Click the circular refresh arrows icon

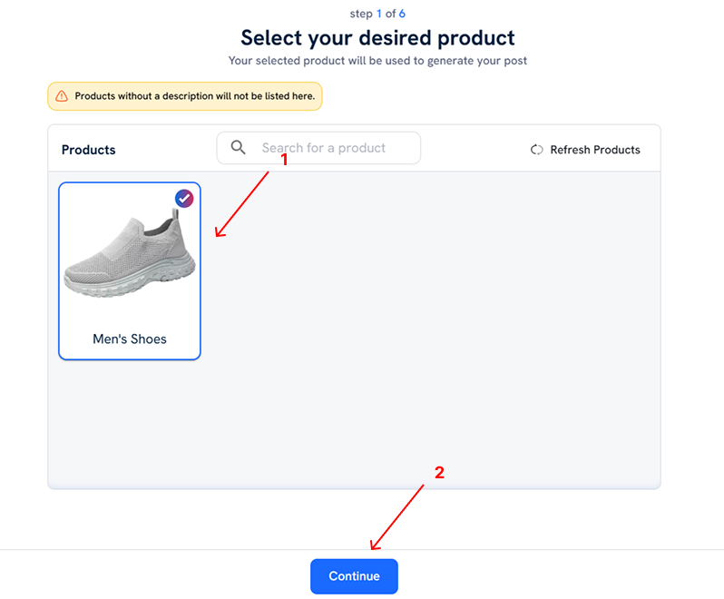coord(537,150)
